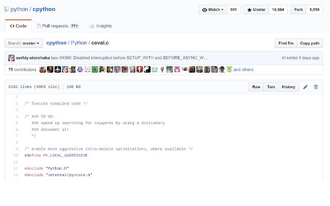
Task: Click the Raw button
Action: click(x=256, y=87)
